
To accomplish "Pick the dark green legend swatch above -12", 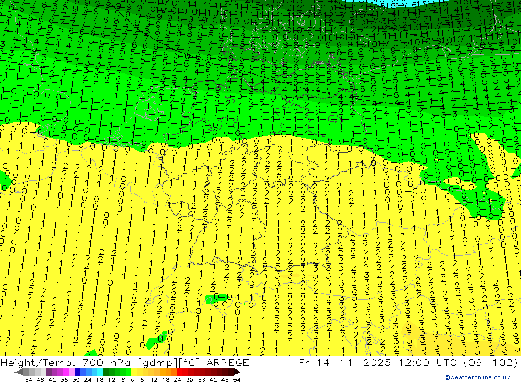I will pyautogui.click(x=106, y=372).
